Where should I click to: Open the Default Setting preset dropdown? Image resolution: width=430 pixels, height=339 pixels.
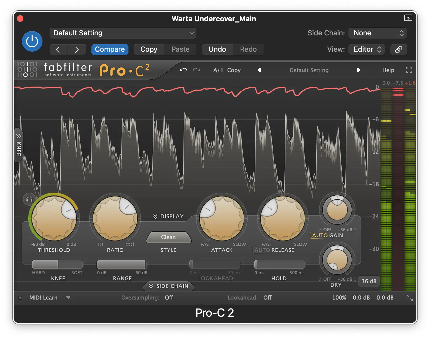[x=123, y=33]
